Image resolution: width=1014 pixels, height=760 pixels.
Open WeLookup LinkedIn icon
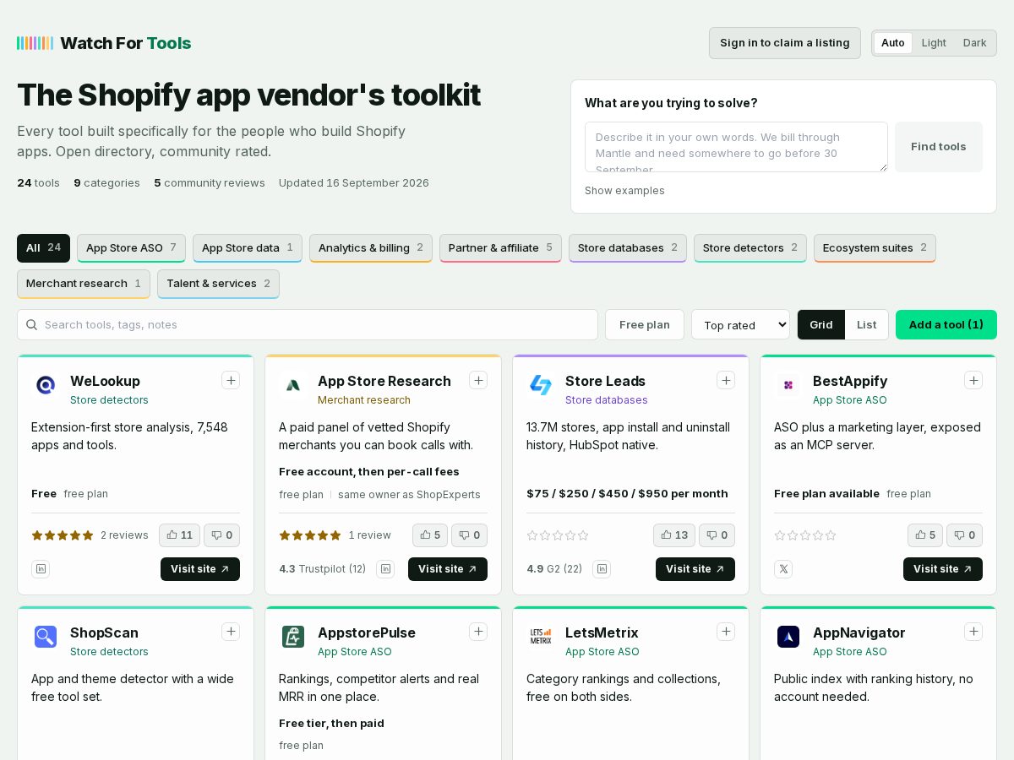[41, 569]
